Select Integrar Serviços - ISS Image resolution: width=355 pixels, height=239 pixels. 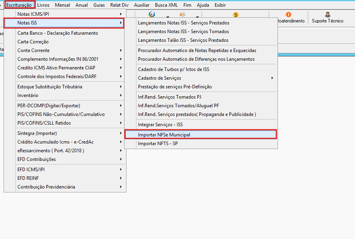(x=201, y=125)
